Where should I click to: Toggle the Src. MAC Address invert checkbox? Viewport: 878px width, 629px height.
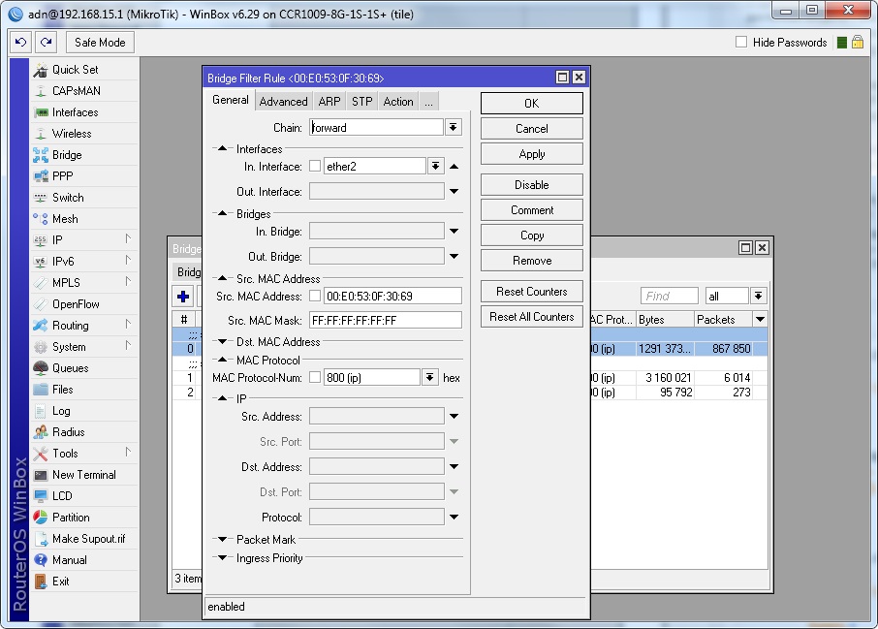tap(315, 296)
